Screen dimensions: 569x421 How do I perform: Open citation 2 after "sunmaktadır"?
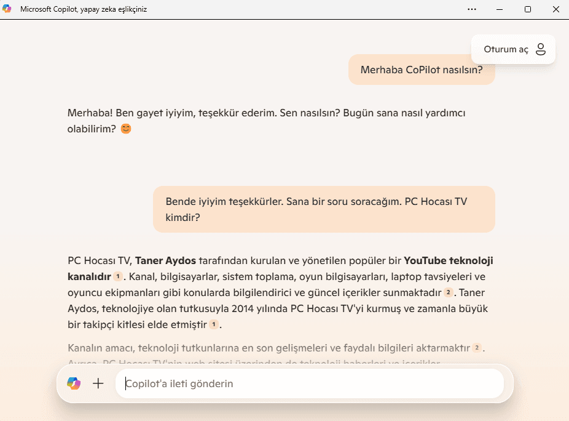click(x=449, y=292)
